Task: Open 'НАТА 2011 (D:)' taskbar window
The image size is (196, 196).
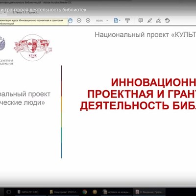Action: 28,192
